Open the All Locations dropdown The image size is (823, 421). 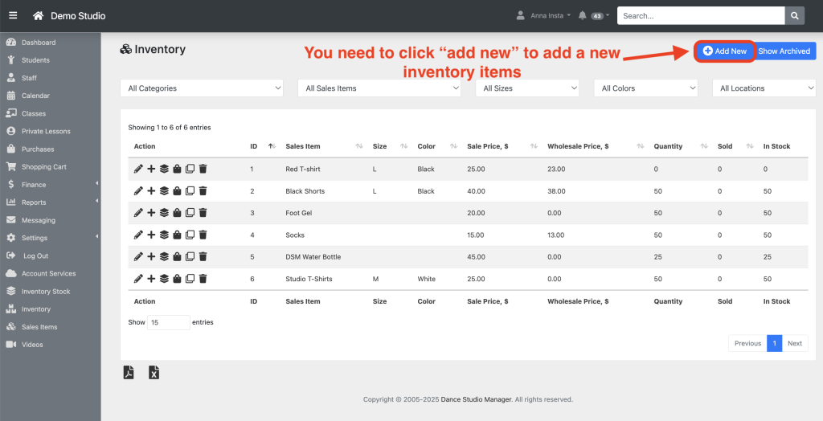764,88
